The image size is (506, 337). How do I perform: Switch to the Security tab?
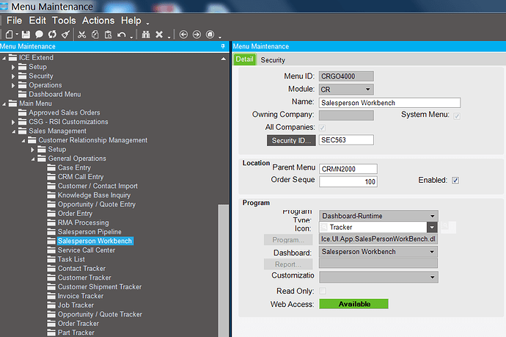point(273,60)
